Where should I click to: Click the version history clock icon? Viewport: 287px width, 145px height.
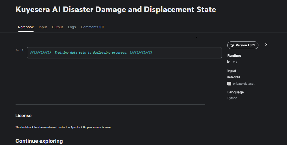point(232,45)
